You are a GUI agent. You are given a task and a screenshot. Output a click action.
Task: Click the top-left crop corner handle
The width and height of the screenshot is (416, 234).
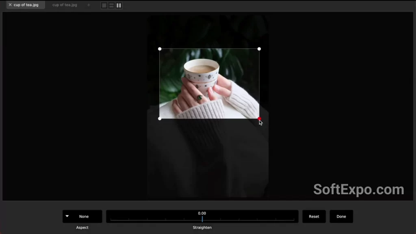click(x=159, y=49)
